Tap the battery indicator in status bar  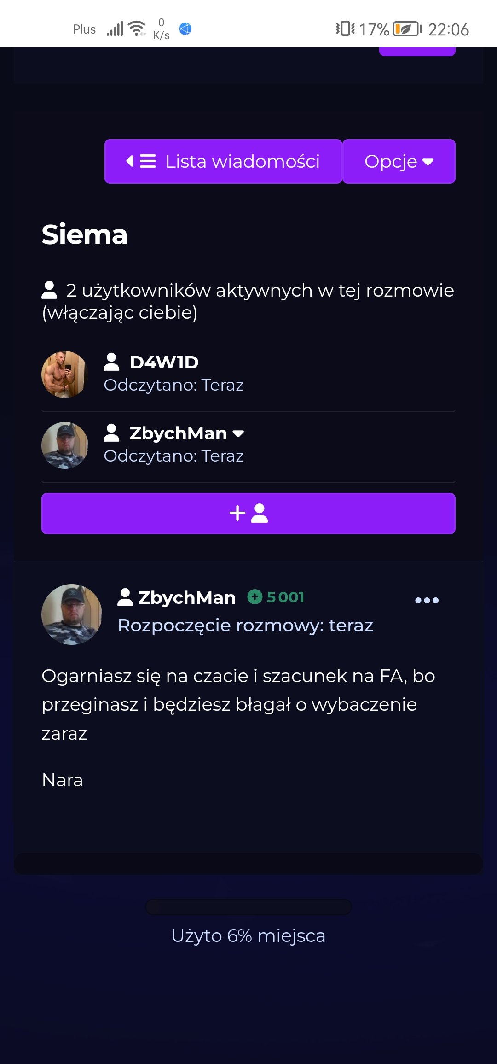pos(407,29)
